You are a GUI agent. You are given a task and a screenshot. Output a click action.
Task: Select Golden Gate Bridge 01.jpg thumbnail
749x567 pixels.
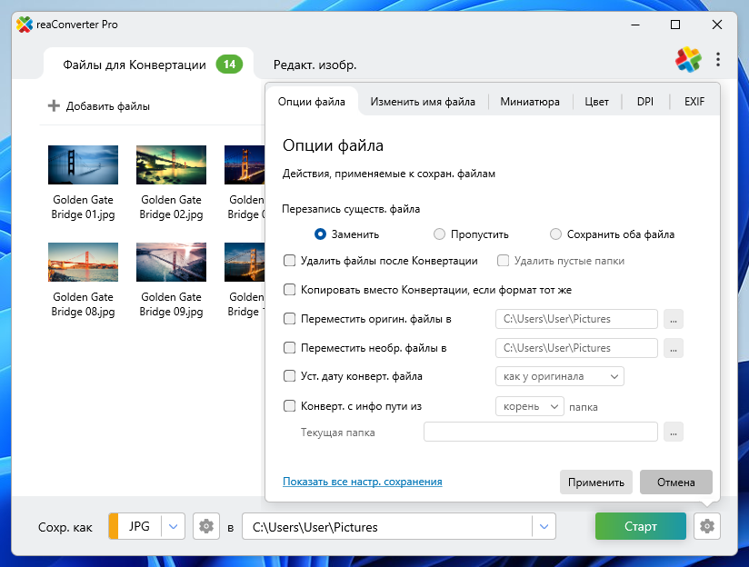point(83,164)
